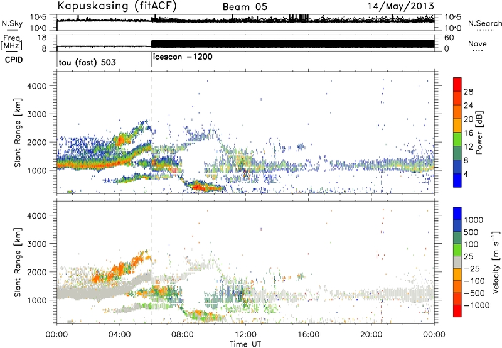Click the 'Slant Range [km]' label of velocity plot

[x=18, y=263]
